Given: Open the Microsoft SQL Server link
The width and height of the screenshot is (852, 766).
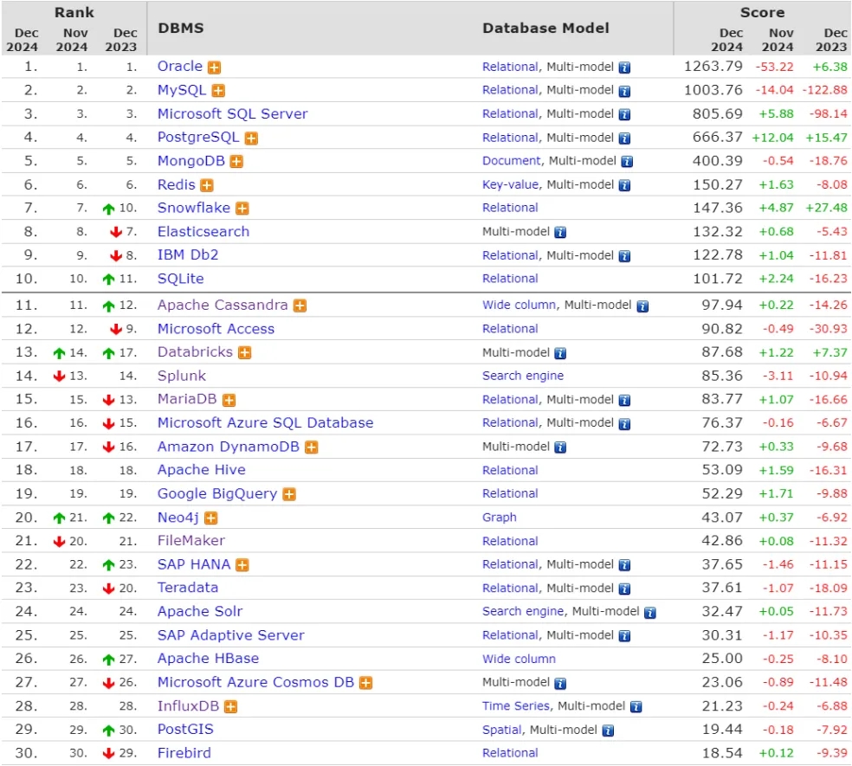Looking at the screenshot, I should point(232,114).
